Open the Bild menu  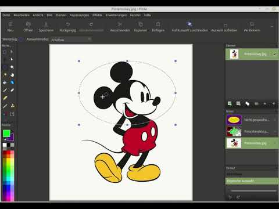coord(49,15)
